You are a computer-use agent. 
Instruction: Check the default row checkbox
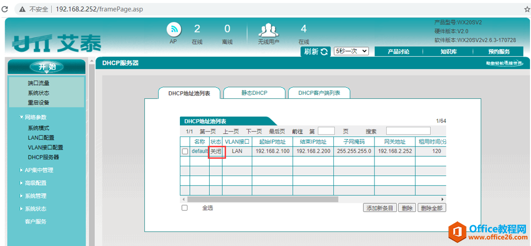[185, 152]
